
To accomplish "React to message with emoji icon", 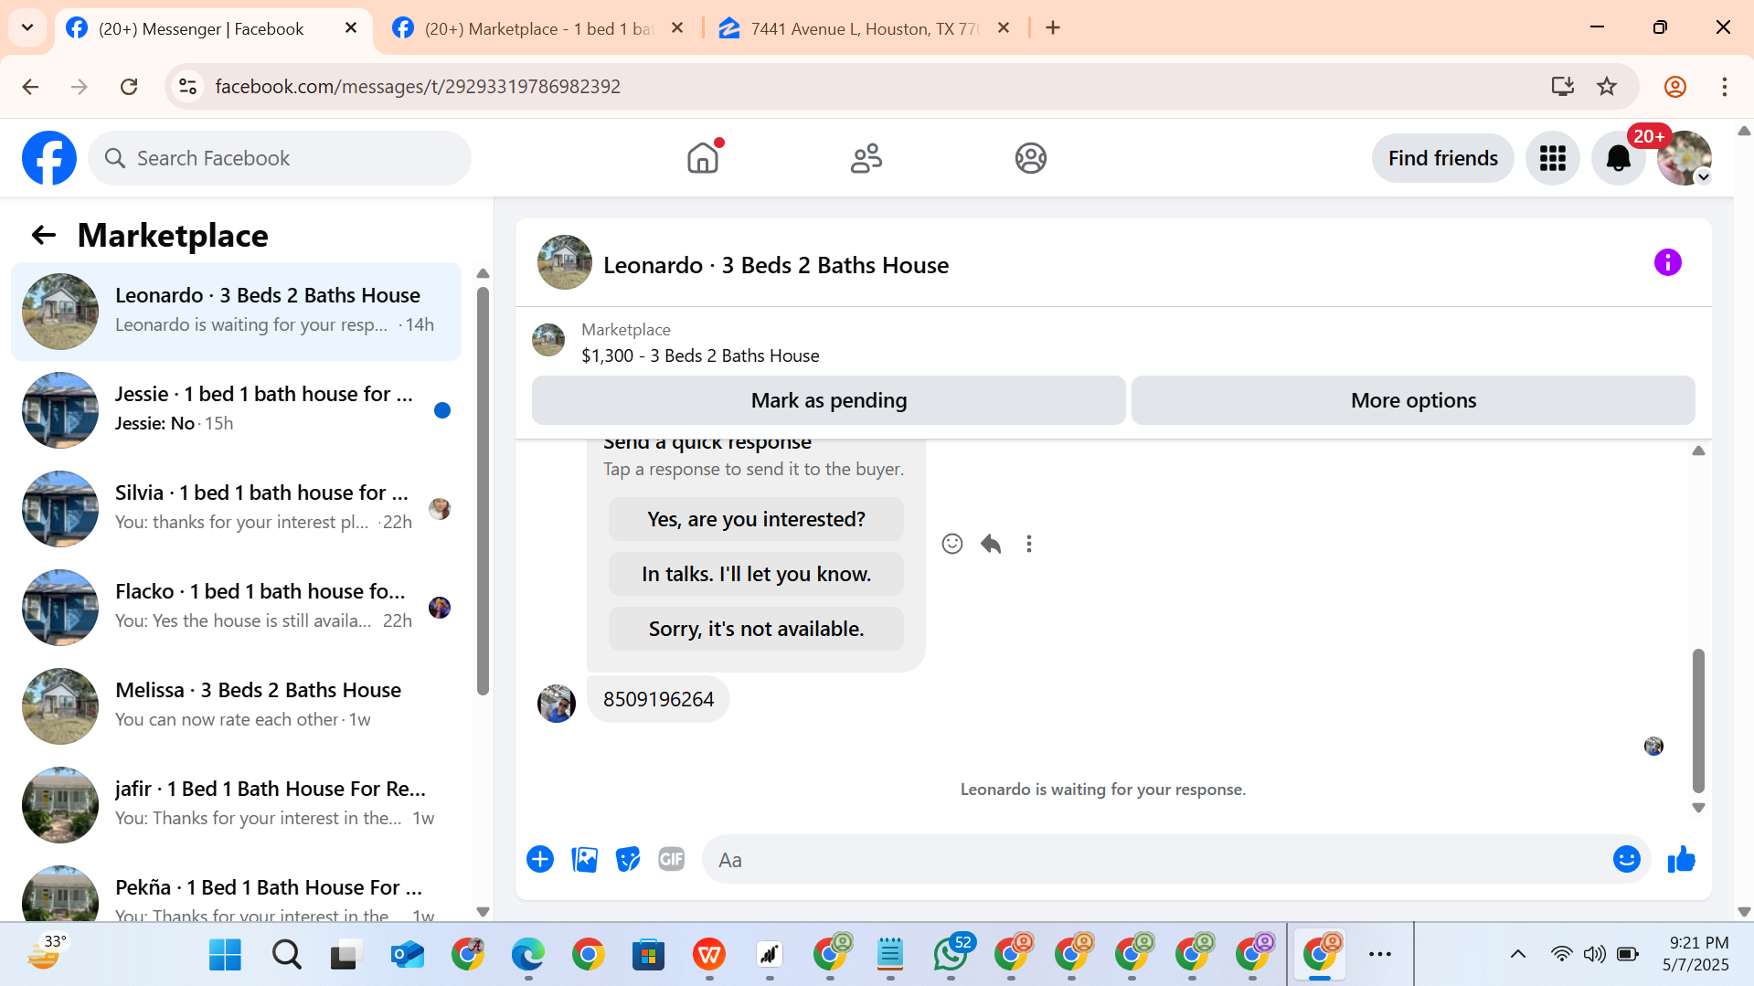I will click(x=952, y=544).
